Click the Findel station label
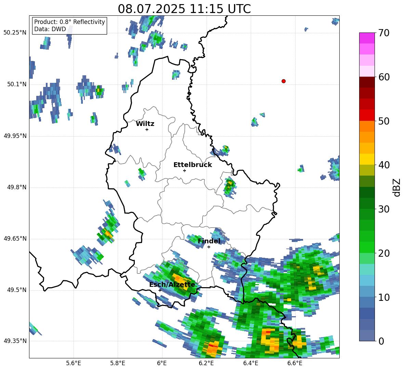Image resolution: width=405 pixels, height=370 pixels. (209, 241)
